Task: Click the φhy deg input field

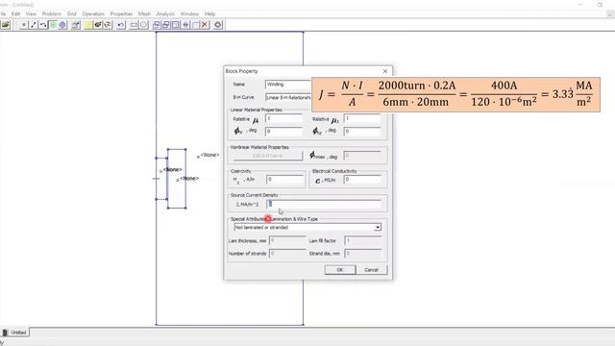Action: click(362, 132)
